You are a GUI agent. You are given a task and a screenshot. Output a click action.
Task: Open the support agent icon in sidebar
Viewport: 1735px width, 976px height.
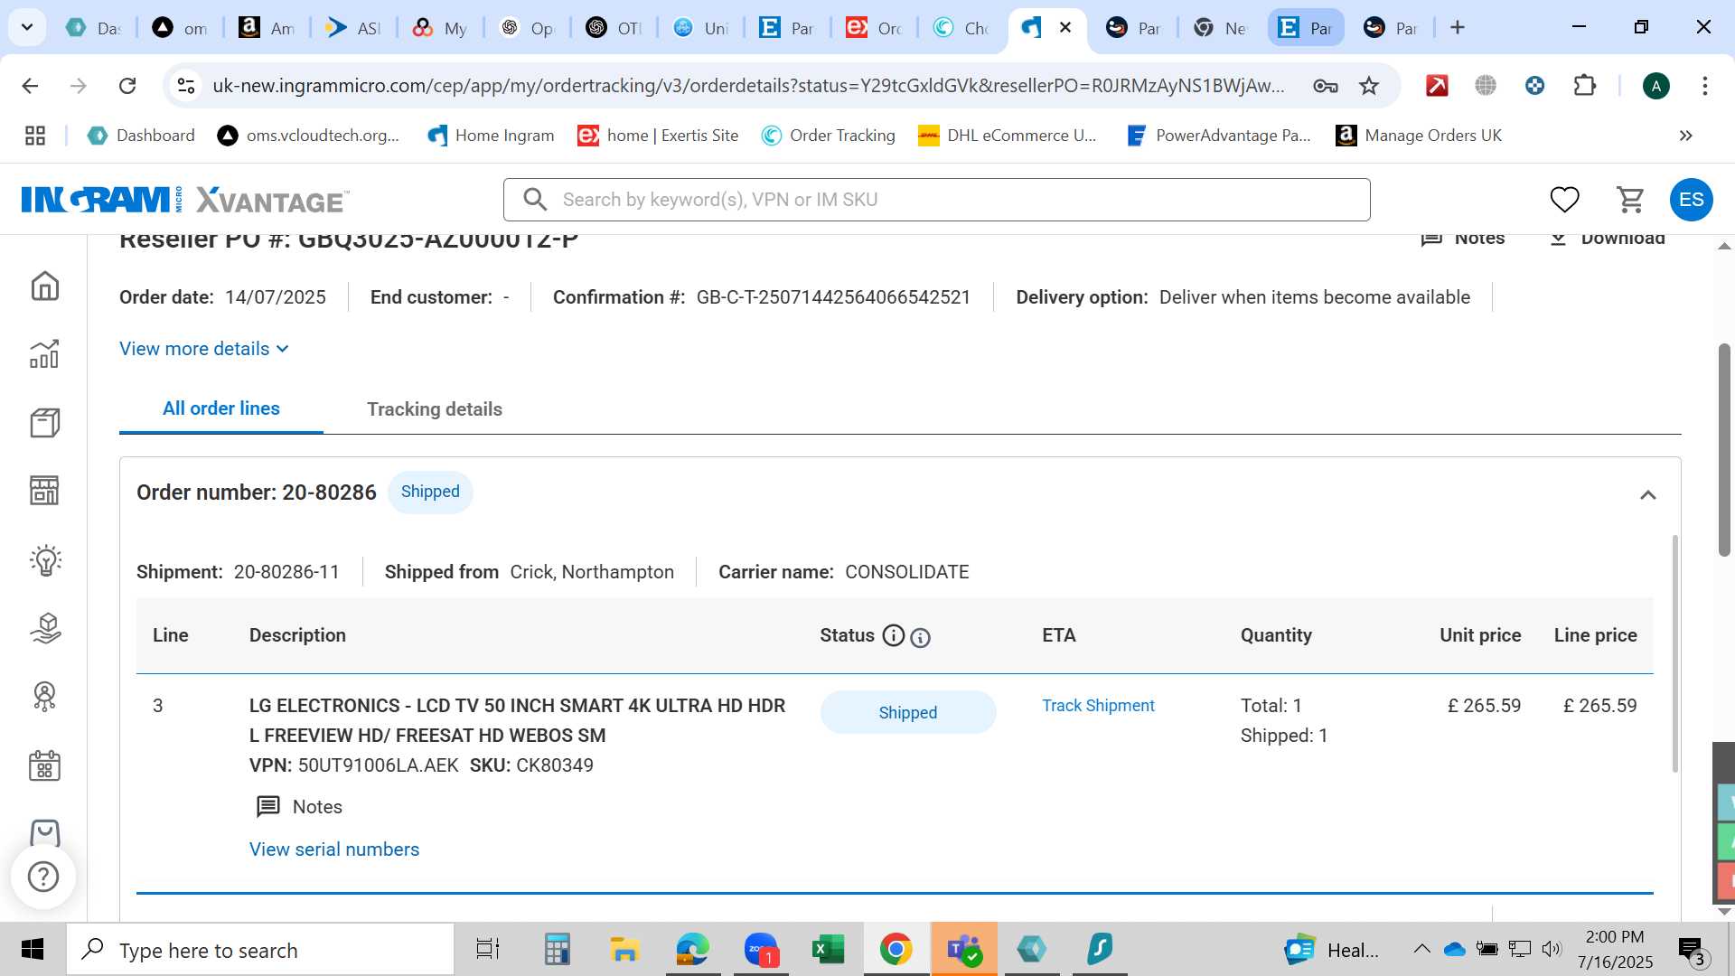[x=44, y=697]
